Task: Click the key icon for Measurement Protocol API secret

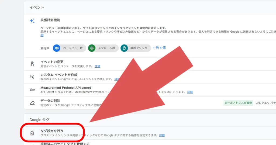Action: coord(32,90)
